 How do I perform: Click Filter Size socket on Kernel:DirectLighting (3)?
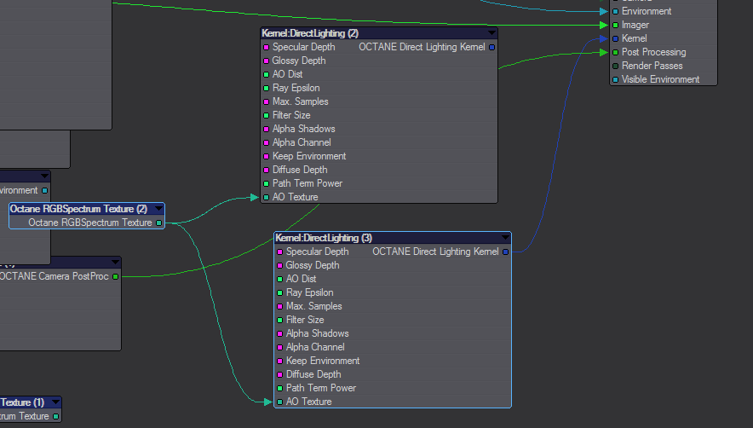point(280,320)
